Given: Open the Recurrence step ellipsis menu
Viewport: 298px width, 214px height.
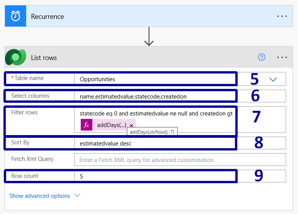Looking at the screenshot, I should point(282,17).
